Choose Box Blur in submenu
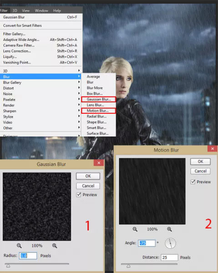This screenshot has width=218, height=273. pyautogui.click(x=99, y=93)
